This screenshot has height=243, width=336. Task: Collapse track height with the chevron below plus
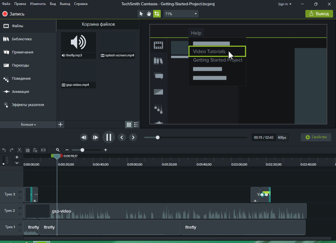17,164
